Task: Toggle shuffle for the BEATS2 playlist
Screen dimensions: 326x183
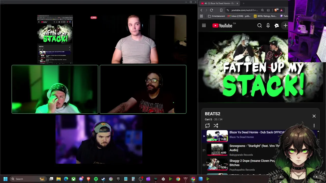Action: pos(216,126)
